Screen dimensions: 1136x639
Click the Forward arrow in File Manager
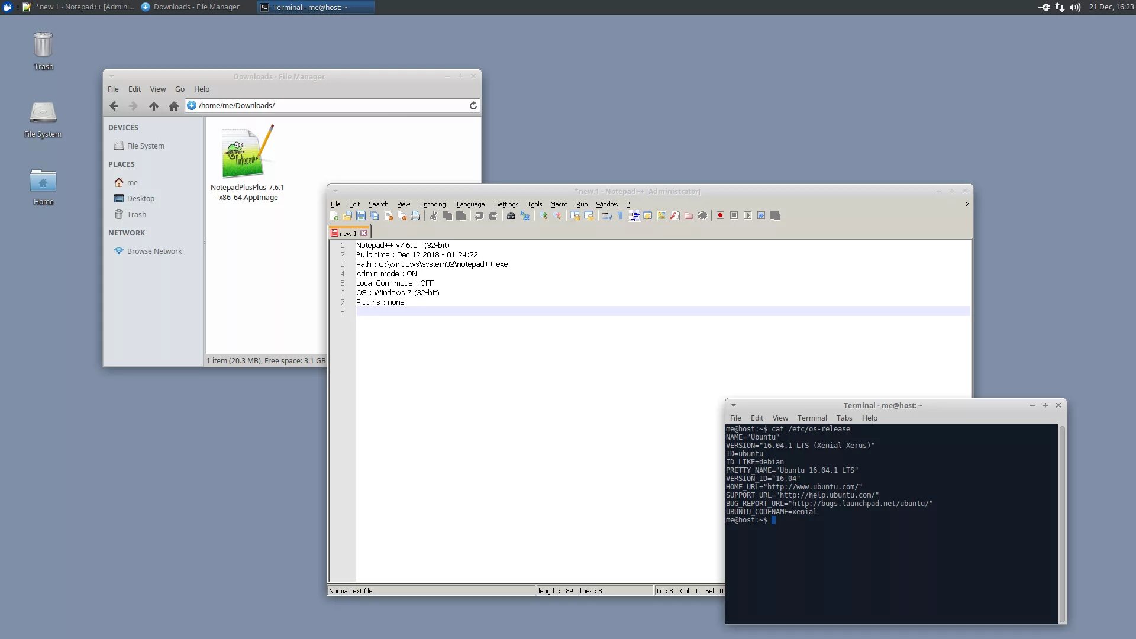(x=133, y=106)
